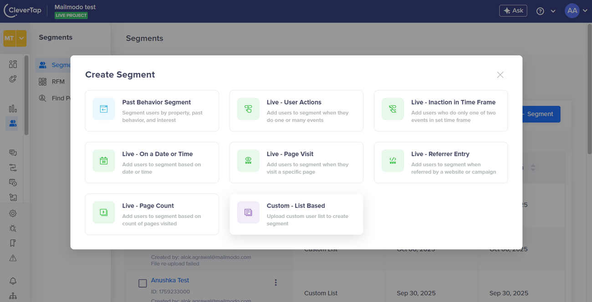The height and width of the screenshot is (302, 592).
Task: Open the notifications bell in sidebar
Action: click(x=13, y=281)
